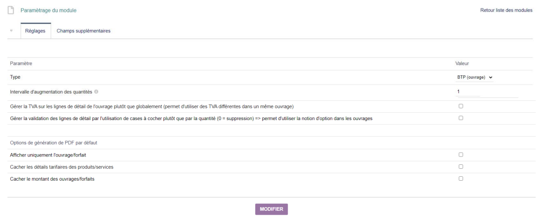543x221 pixels.
Task: Click the Paramètre column header
Action: point(21,63)
